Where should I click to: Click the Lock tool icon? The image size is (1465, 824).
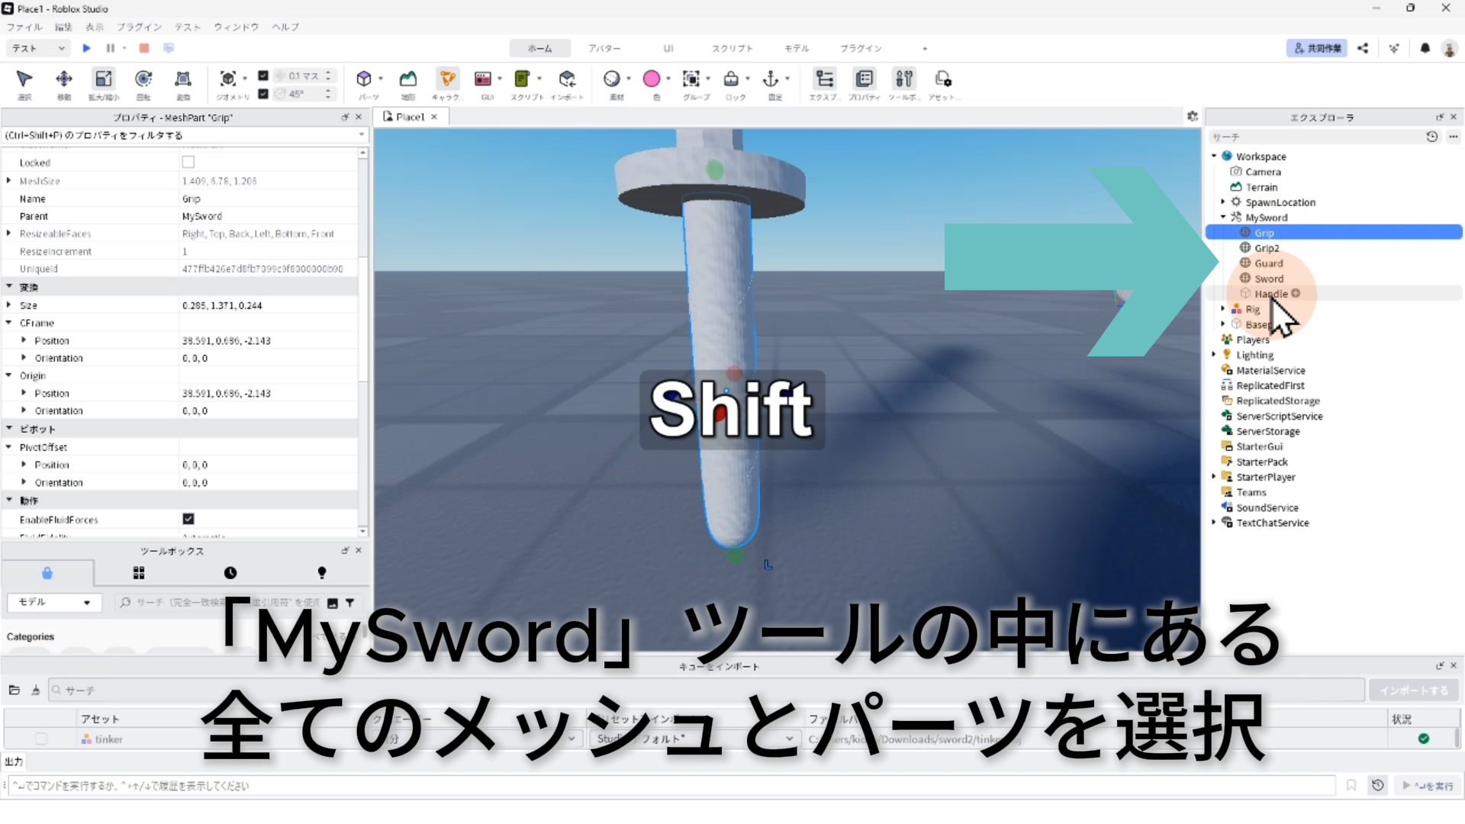(731, 79)
